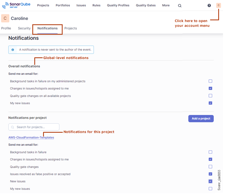Click the info icon in the notification banner
The image size is (225, 194).
point(13,50)
